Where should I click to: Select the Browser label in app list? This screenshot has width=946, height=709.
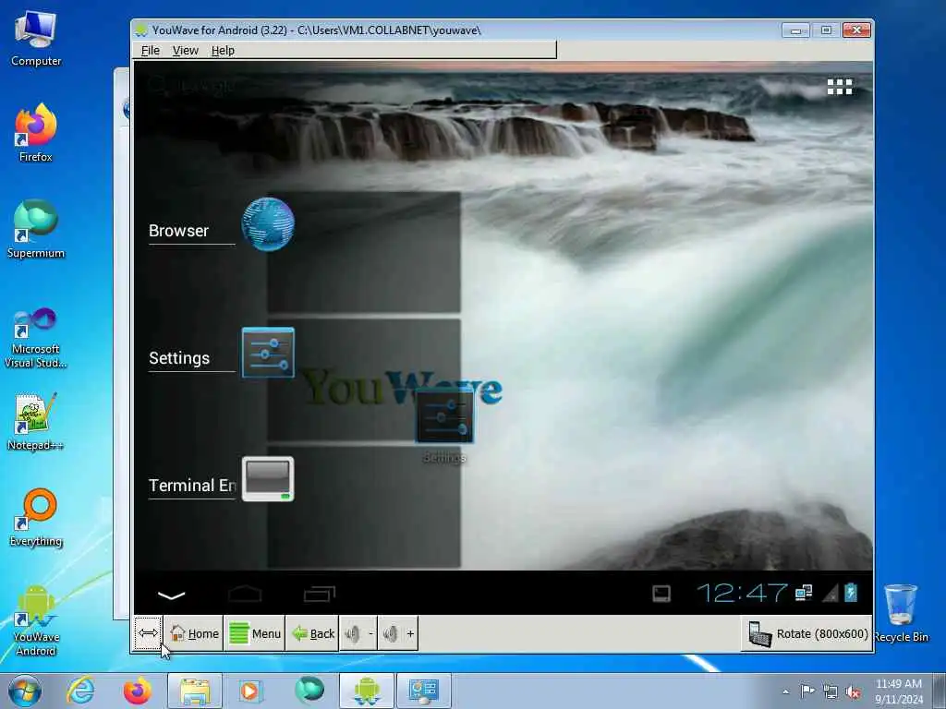click(x=178, y=231)
